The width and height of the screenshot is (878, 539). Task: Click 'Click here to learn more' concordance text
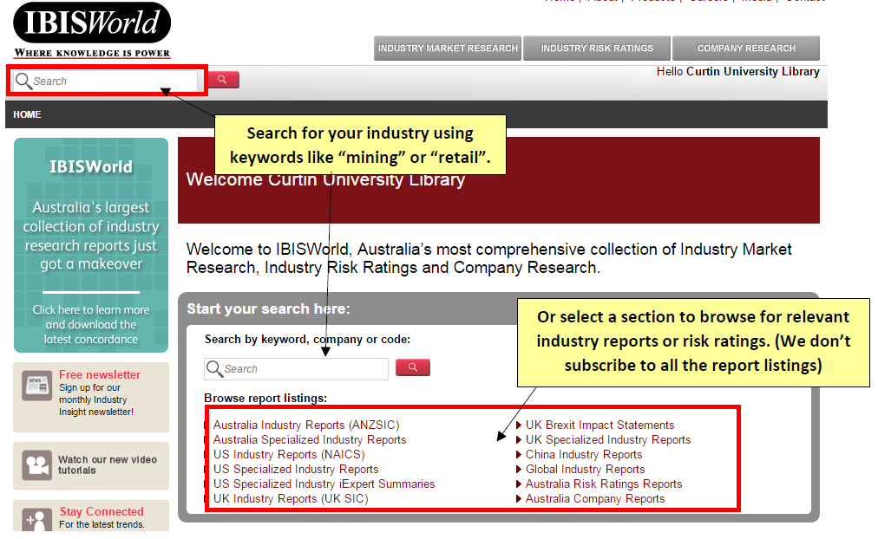click(91, 324)
